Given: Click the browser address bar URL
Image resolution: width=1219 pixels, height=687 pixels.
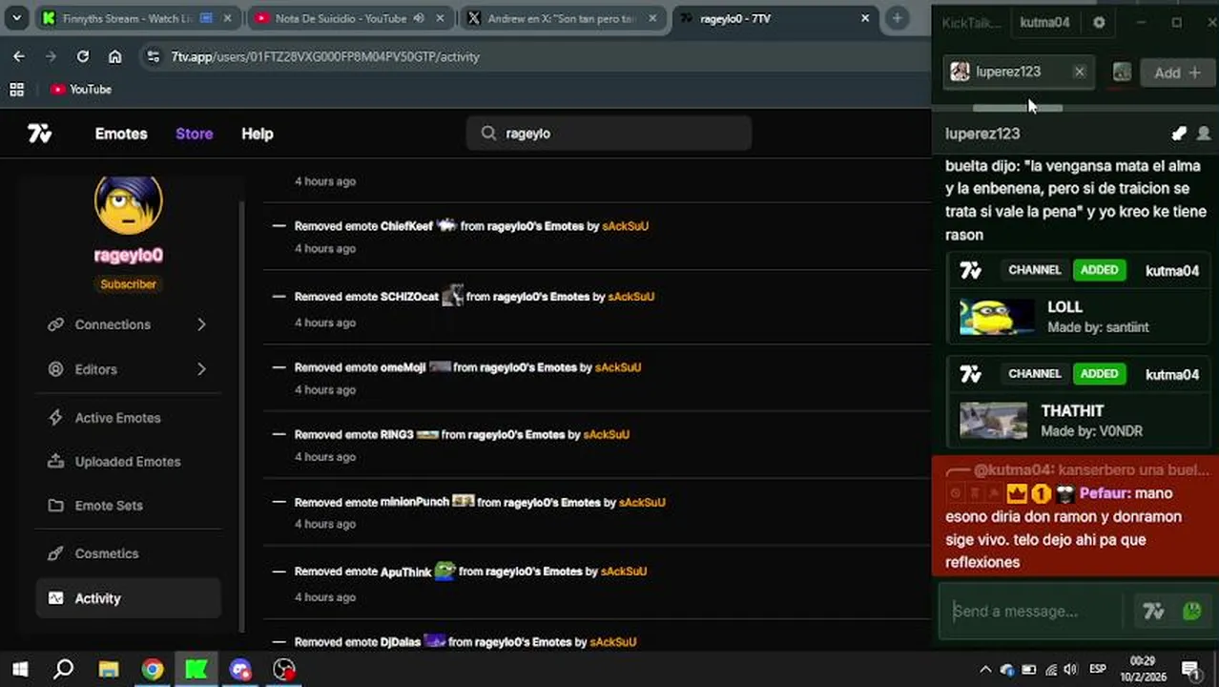Looking at the screenshot, I should pos(325,56).
